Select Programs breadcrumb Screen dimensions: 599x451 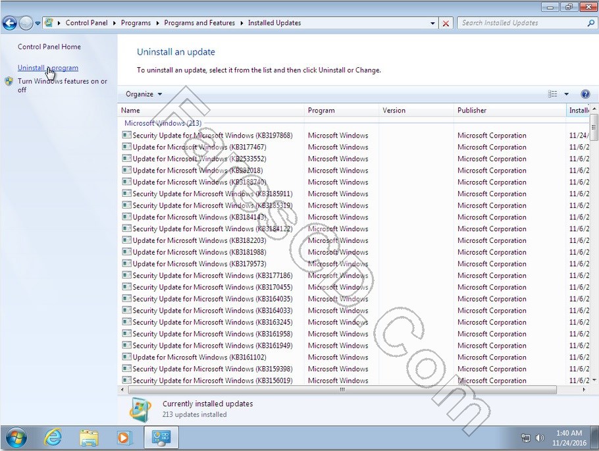[136, 23]
